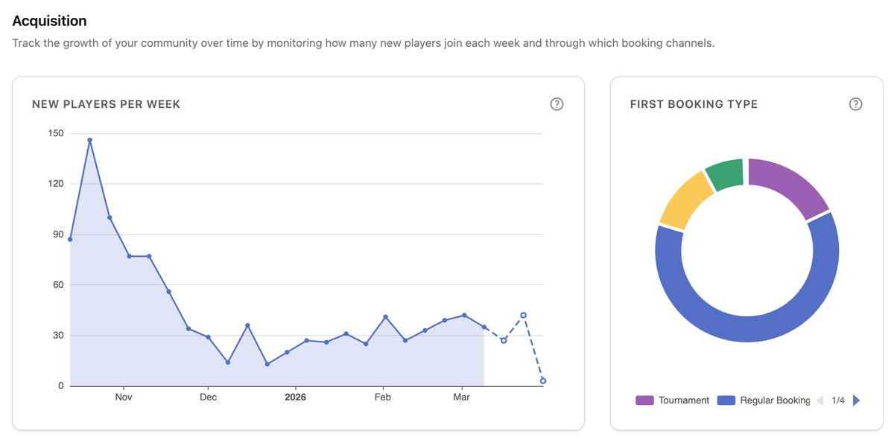The image size is (894, 448).
Task: Click the next page arrow in donut legend
Action: pos(856,400)
